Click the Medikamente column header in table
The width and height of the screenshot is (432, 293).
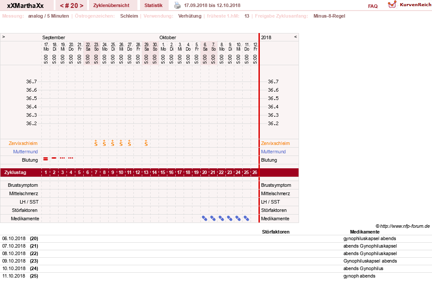click(365, 232)
